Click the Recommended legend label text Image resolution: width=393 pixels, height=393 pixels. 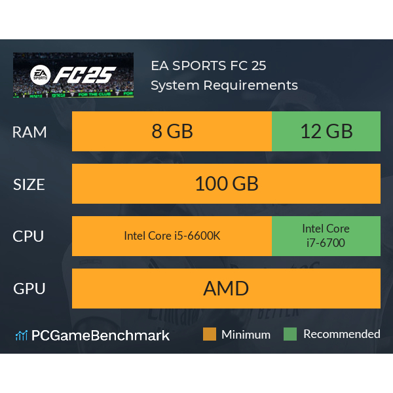click(x=341, y=334)
